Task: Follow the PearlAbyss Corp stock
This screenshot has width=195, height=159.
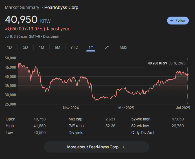Action: (x=178, y=21)
